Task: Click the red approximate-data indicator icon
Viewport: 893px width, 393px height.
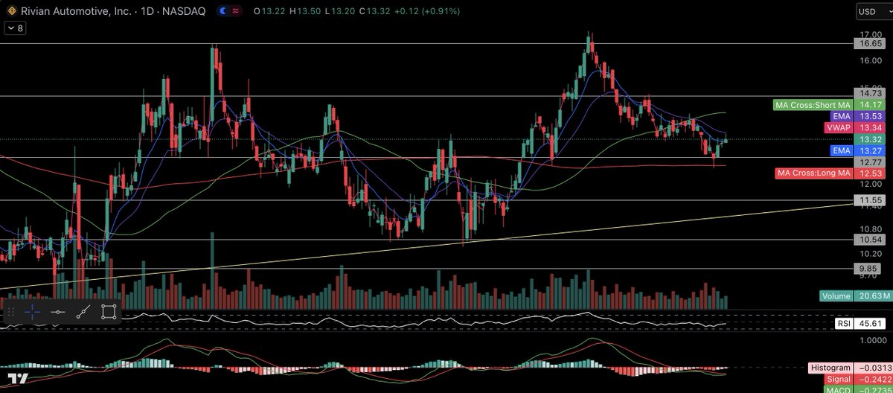Action: [x=236, y=11]
